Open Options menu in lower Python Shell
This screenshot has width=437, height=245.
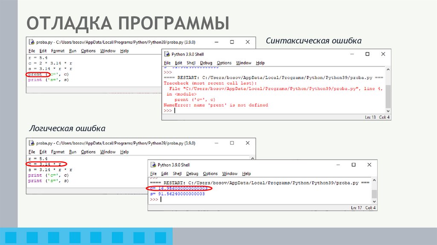coord(210,174)
